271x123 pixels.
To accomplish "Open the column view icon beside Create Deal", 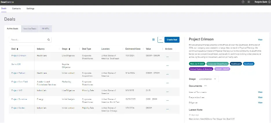I will coord(153,39).
